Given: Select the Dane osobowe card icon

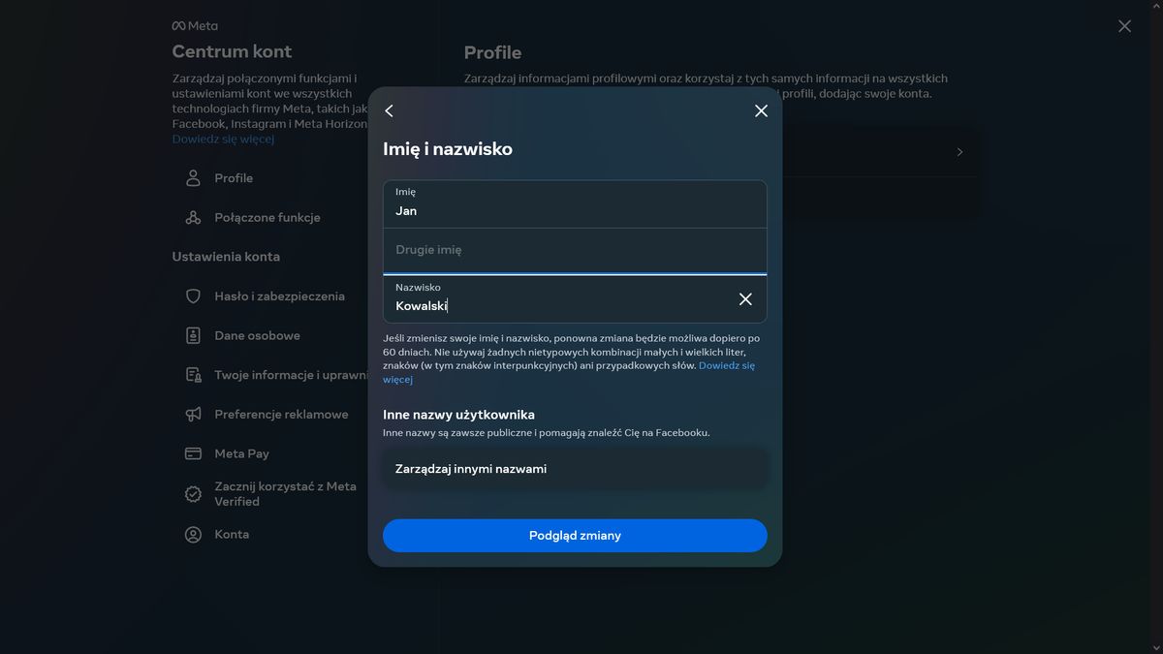Looking at the screenshot, I should (194, 335).
